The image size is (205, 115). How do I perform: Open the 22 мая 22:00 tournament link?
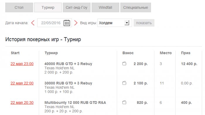click(22, 83)
